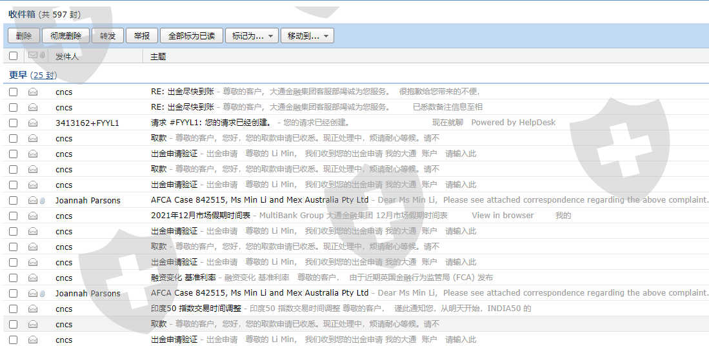The width and height of the screenshot is (709, 346).
Task: Expand the 移动到... dropdown menu
Action: pos(307,36)
